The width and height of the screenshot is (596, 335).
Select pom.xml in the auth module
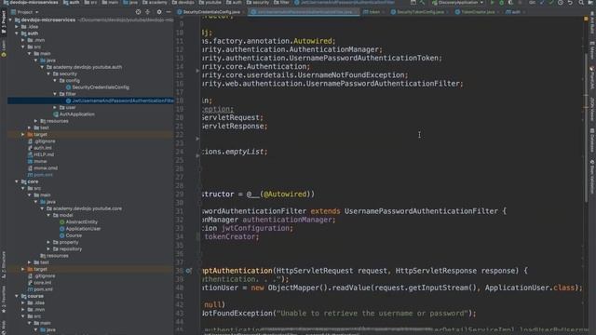tap(43, 175)
